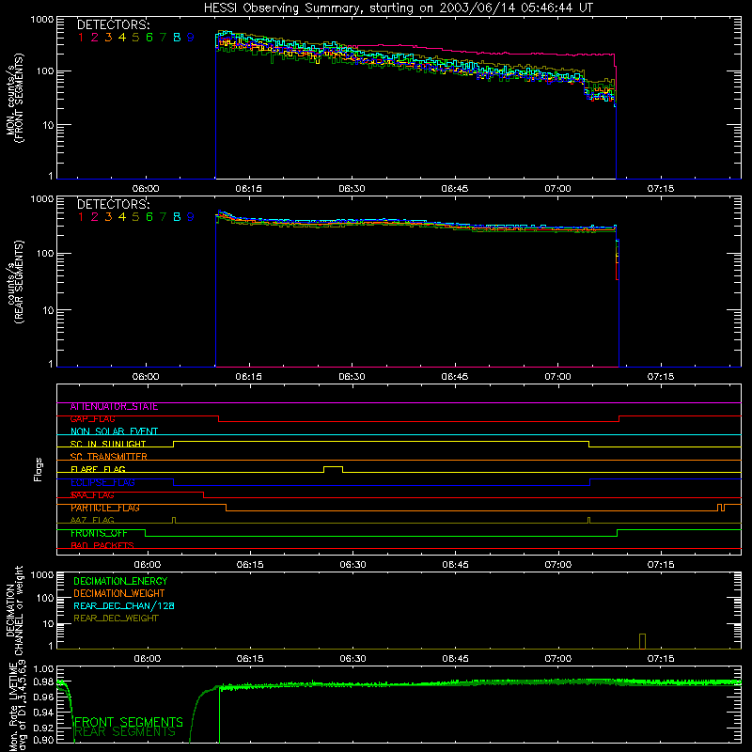This screenshot has width=752, height=752.
Task: Click the DECIMATION_WEIGHT legend entry
Action: (x=119, y=593)
